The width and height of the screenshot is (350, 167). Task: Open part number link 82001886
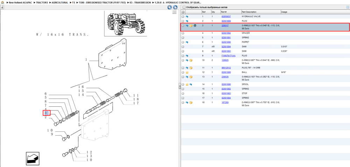(x=226, y=84)
